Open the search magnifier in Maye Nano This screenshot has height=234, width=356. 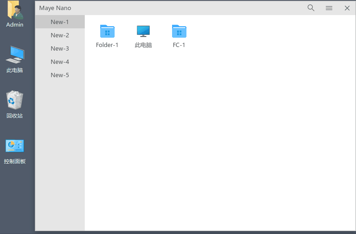click(x=311, y=8)
